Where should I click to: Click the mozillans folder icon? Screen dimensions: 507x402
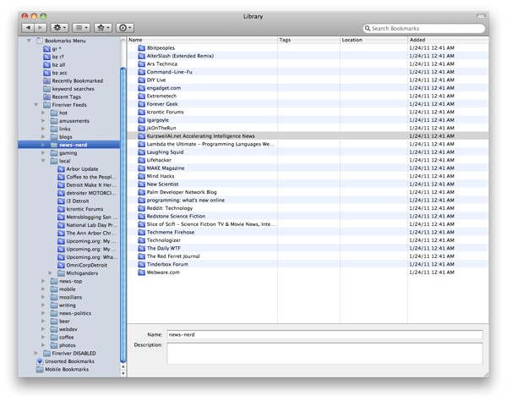[54, 297]
